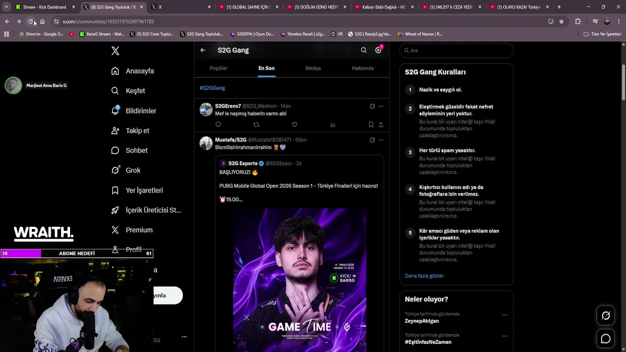Open more options on S2GErenx7's post
Screen dimensions: 626x352
pos(381,106)
